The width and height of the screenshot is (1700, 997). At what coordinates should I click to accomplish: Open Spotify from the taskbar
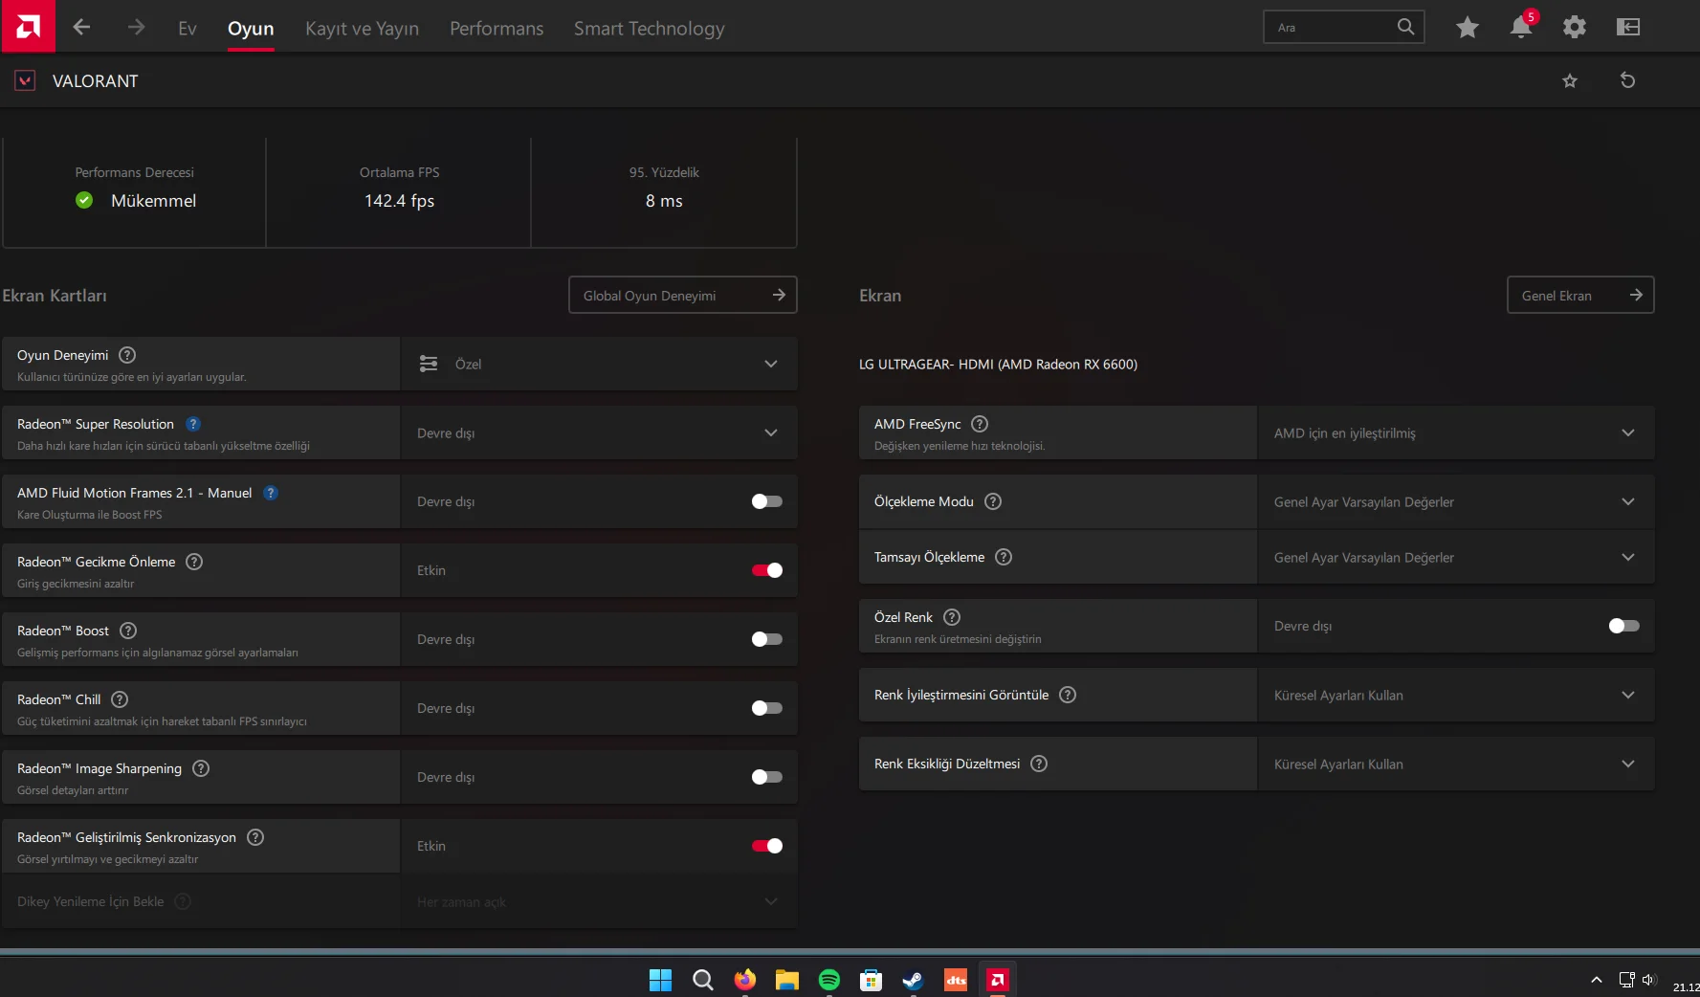(828, 980)
